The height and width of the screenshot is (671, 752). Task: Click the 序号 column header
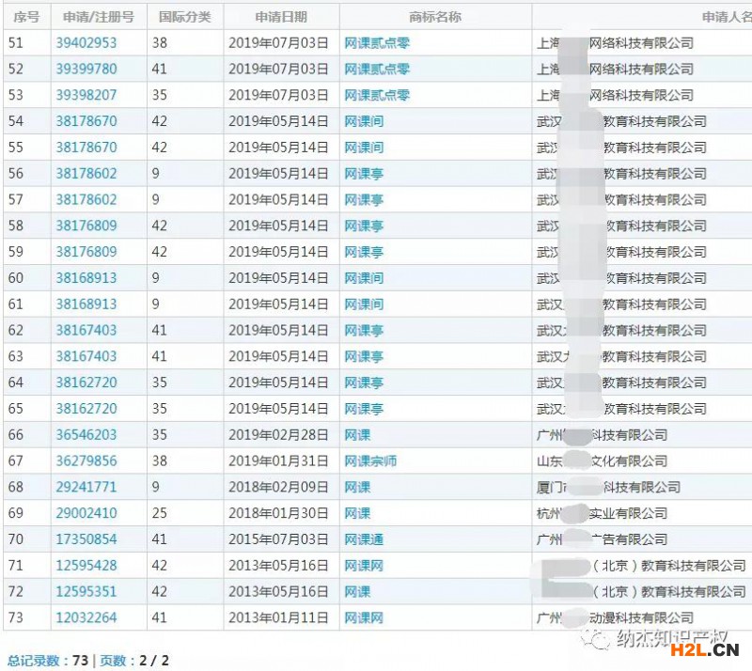pos(26,17)
